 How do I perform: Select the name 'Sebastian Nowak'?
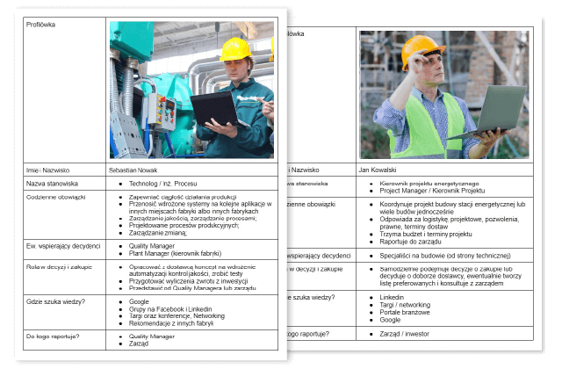click(x=135, y=170)
